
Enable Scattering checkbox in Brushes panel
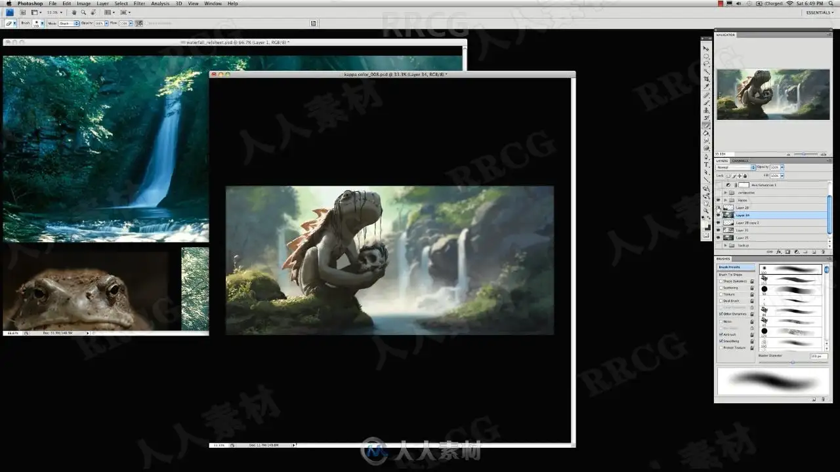tap(721, 287)
